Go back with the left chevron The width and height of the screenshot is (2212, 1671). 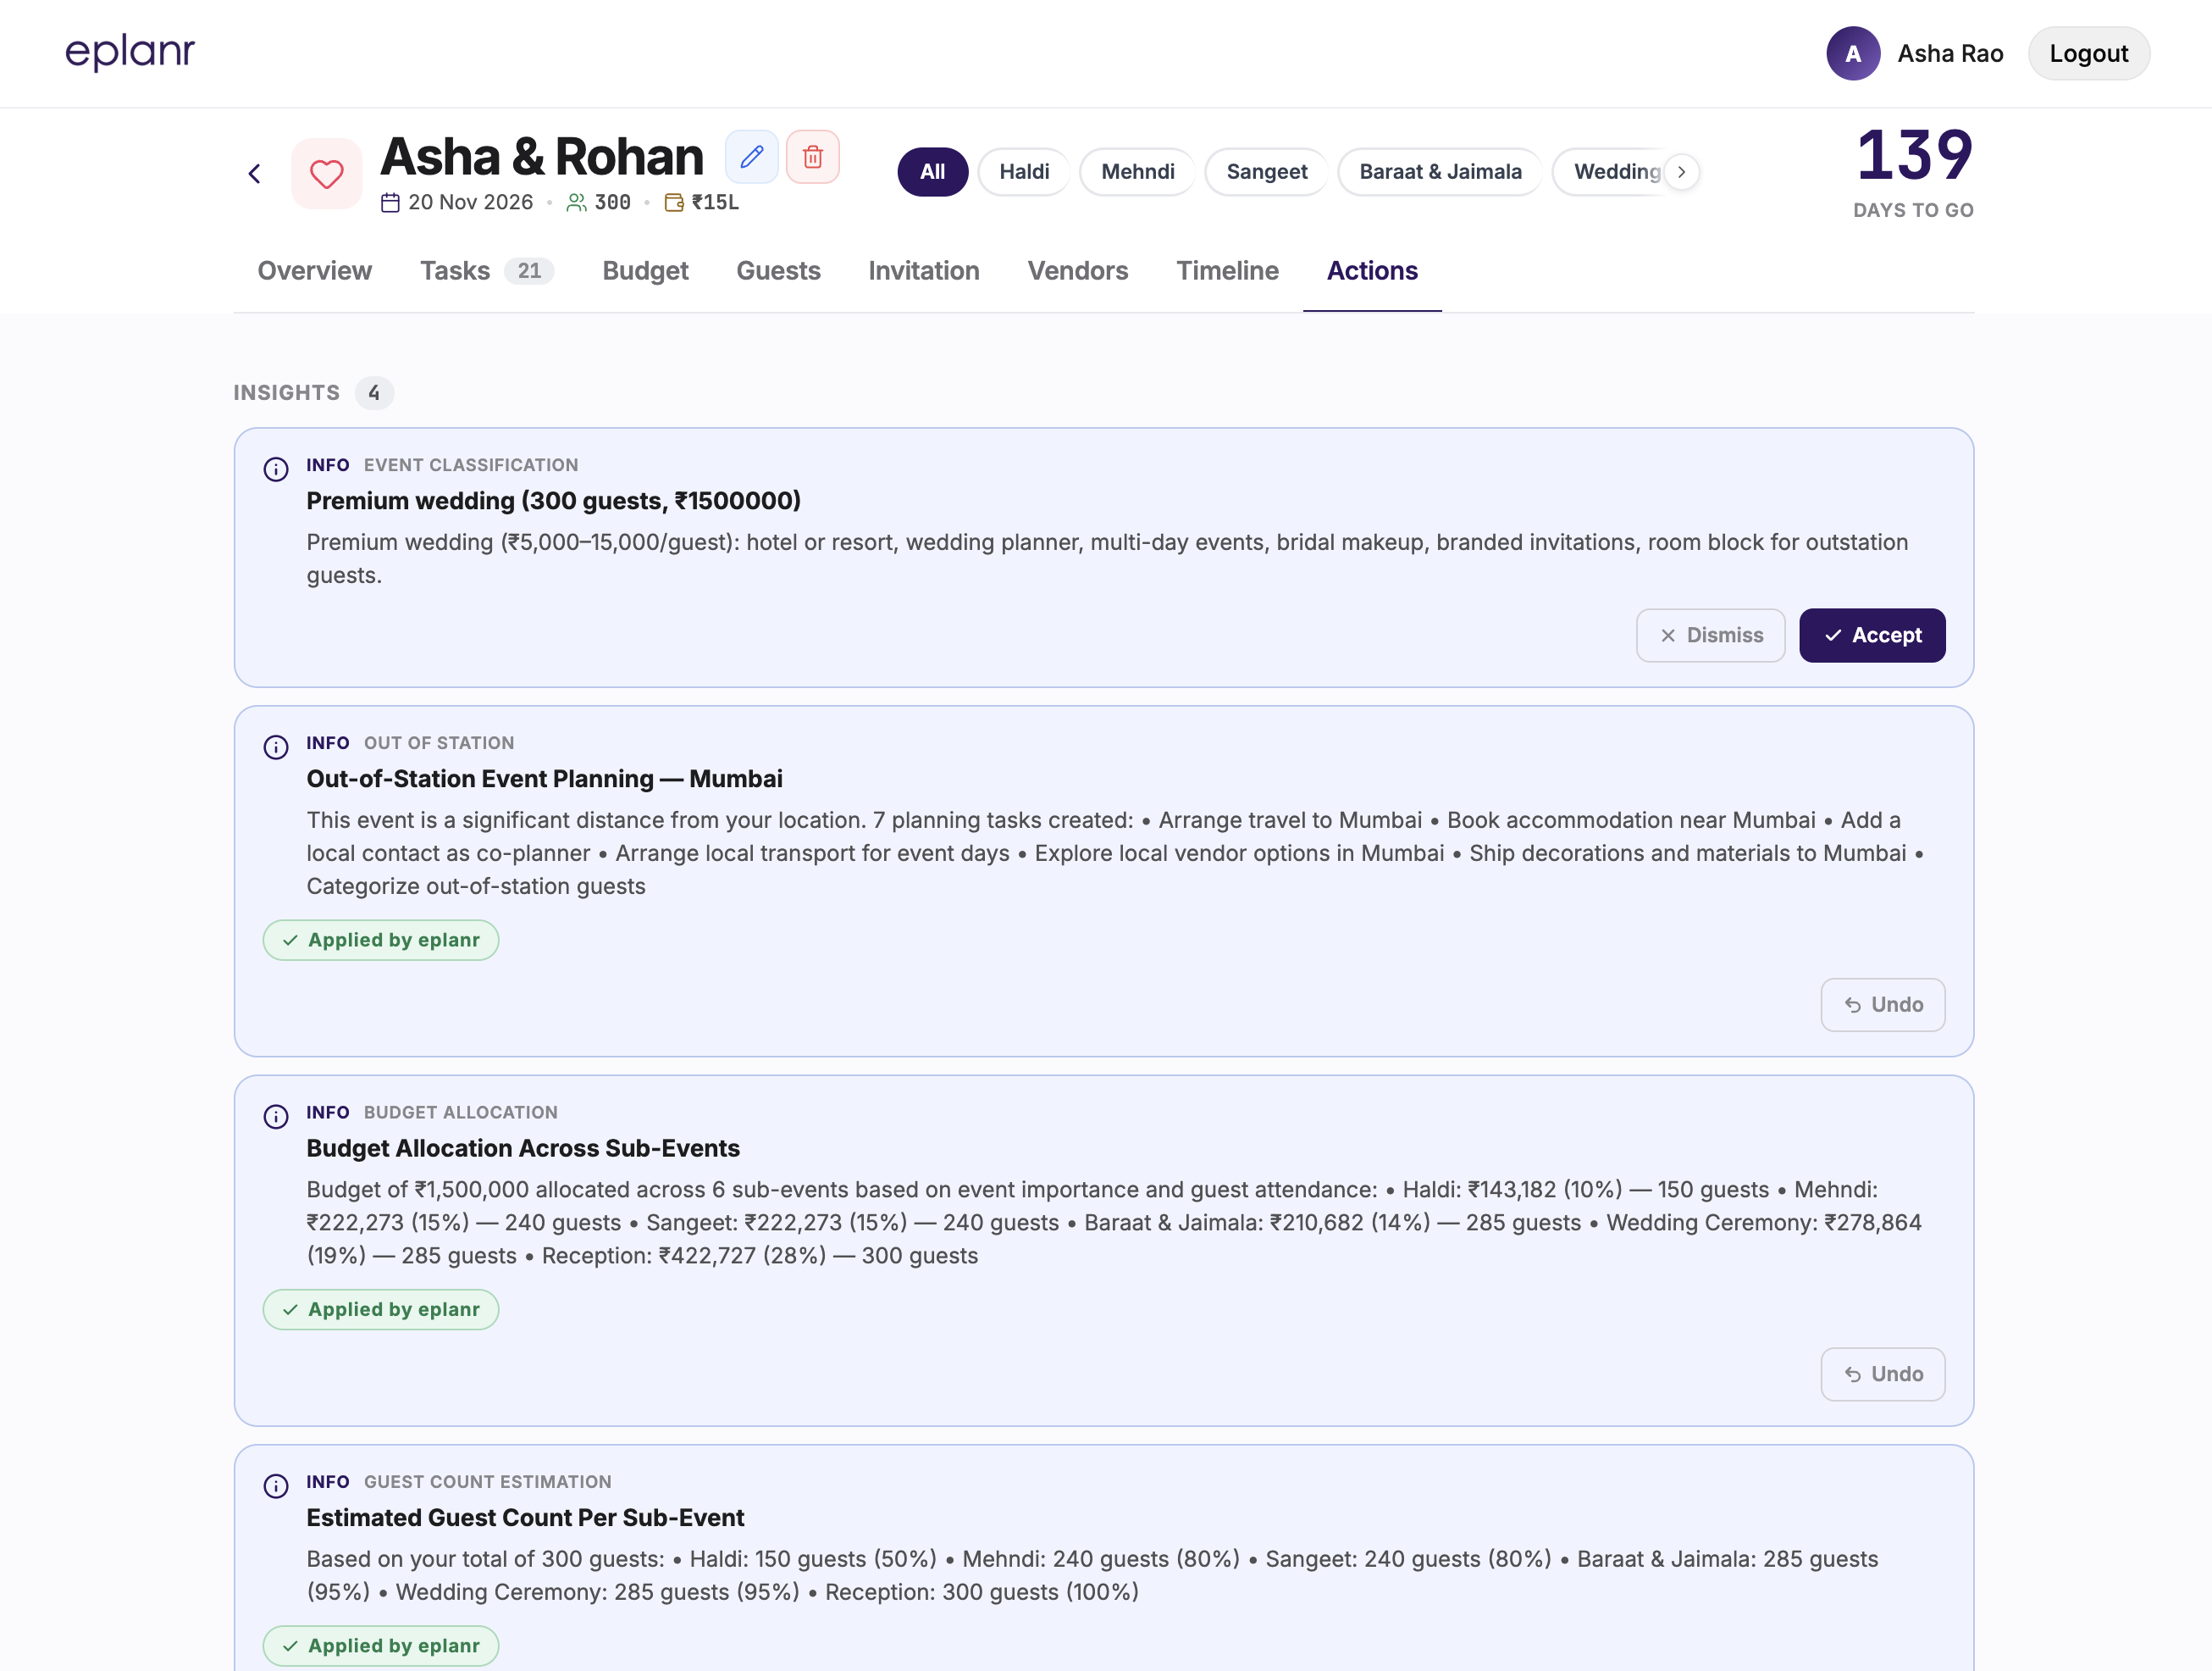coord(255,174)
